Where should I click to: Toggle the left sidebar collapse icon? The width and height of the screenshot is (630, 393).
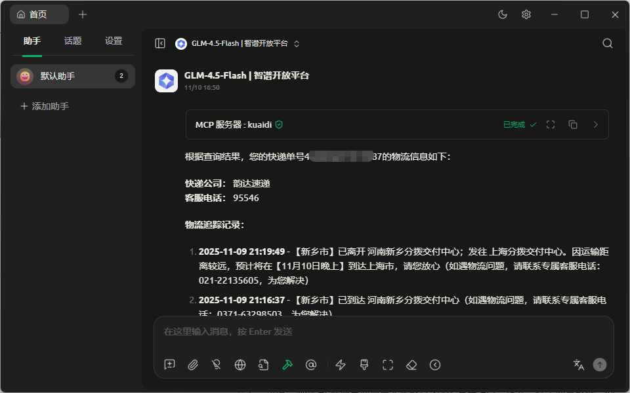[159, 43]
